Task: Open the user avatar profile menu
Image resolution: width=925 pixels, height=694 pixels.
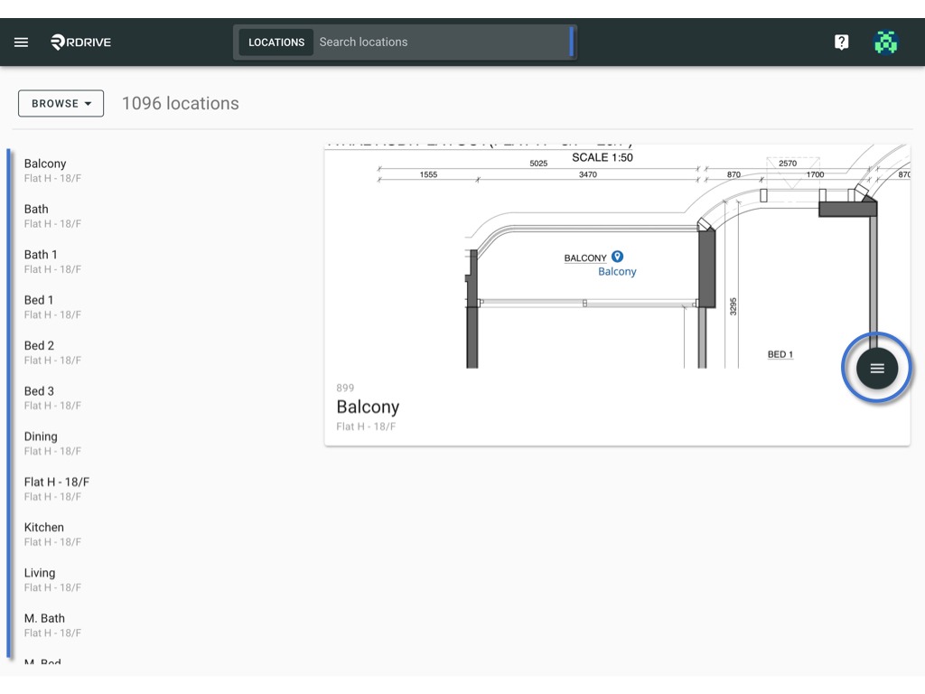Action: click(x=885, y=42)
